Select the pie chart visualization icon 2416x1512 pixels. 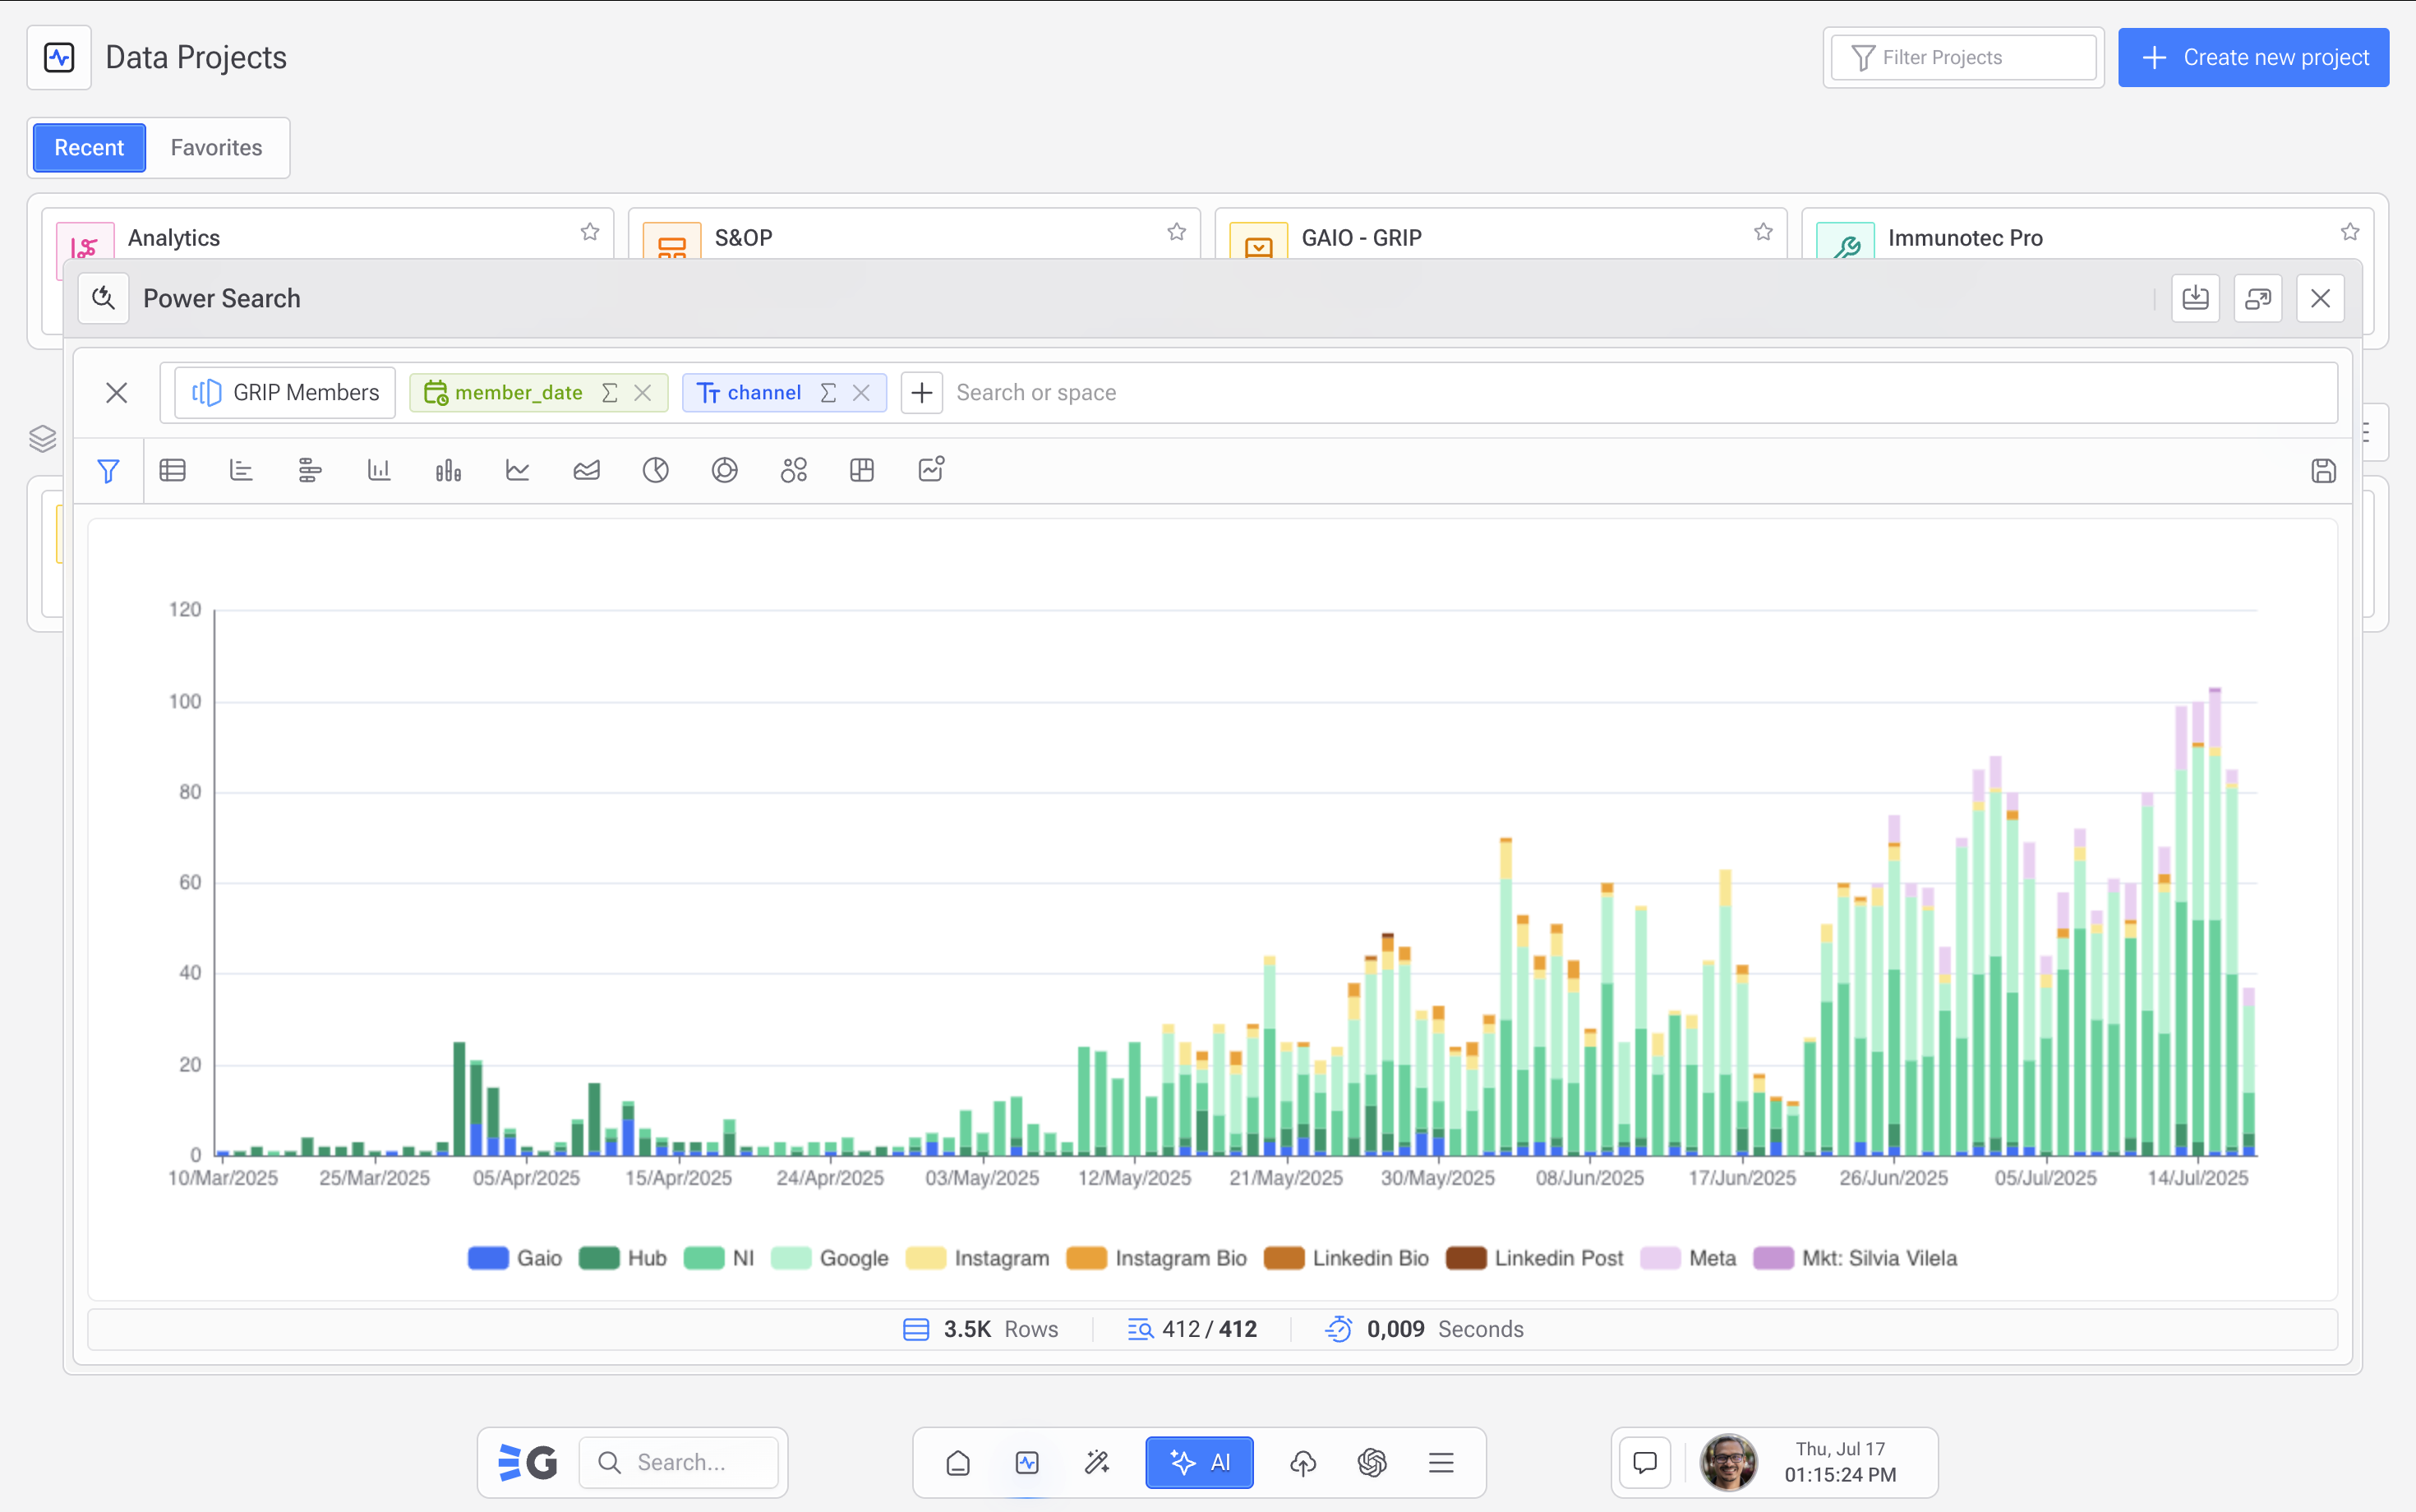pos(655,470)
